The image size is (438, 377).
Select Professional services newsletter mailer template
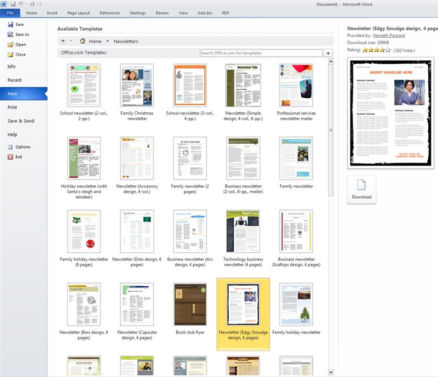pos(296,92)
